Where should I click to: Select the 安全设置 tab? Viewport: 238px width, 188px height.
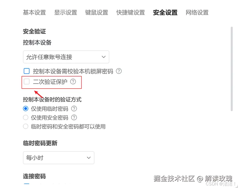point(165,12)
